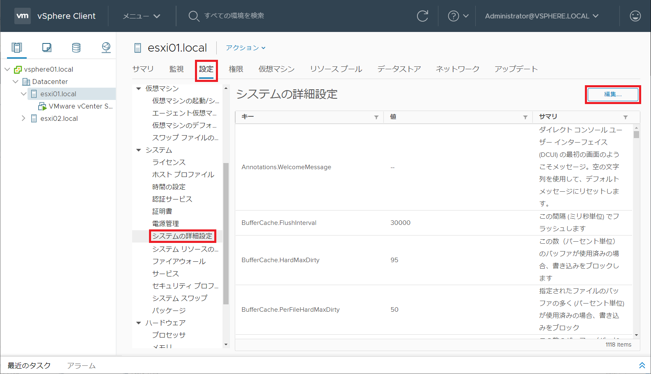
Task: Click the filter icon in キー column
Action: point(376,117)
